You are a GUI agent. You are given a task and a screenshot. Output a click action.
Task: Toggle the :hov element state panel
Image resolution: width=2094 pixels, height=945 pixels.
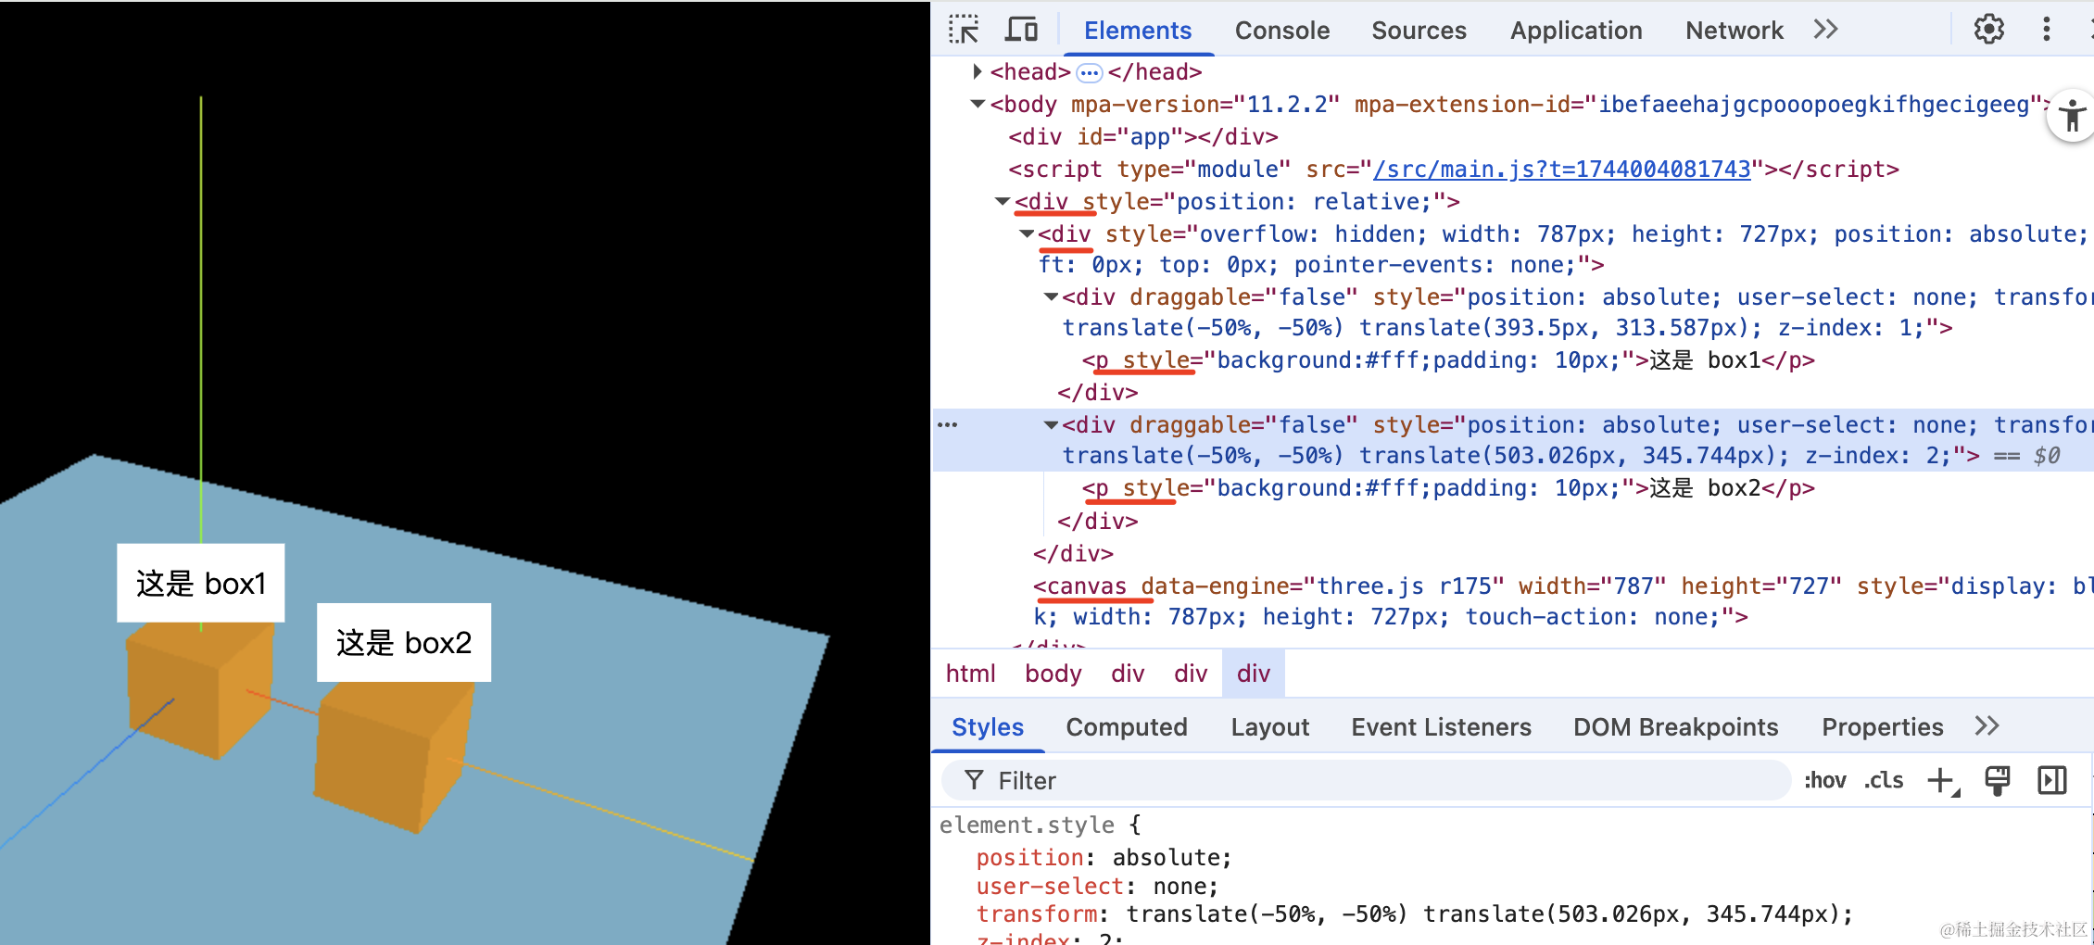point(1825,781)
